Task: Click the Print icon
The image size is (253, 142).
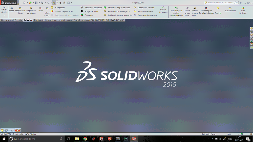Action: pyautogui.click(x=42, y=3)
